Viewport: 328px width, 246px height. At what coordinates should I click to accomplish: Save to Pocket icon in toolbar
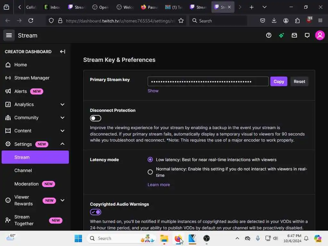[263, 20]
